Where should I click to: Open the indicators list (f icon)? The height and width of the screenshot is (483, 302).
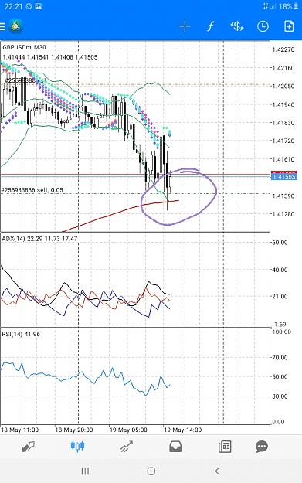(x=211, y=26)
